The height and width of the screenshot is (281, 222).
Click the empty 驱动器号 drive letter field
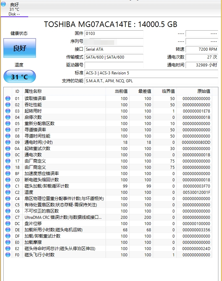click(114, 65)
